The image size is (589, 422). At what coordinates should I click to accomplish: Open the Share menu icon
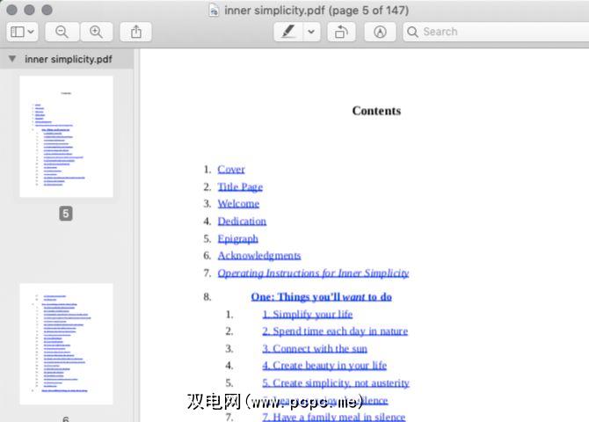pos(135,32)
